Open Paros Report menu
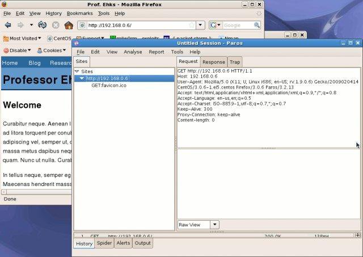The height and width of the screenshot is (257, 363). (x=157, y=52)
